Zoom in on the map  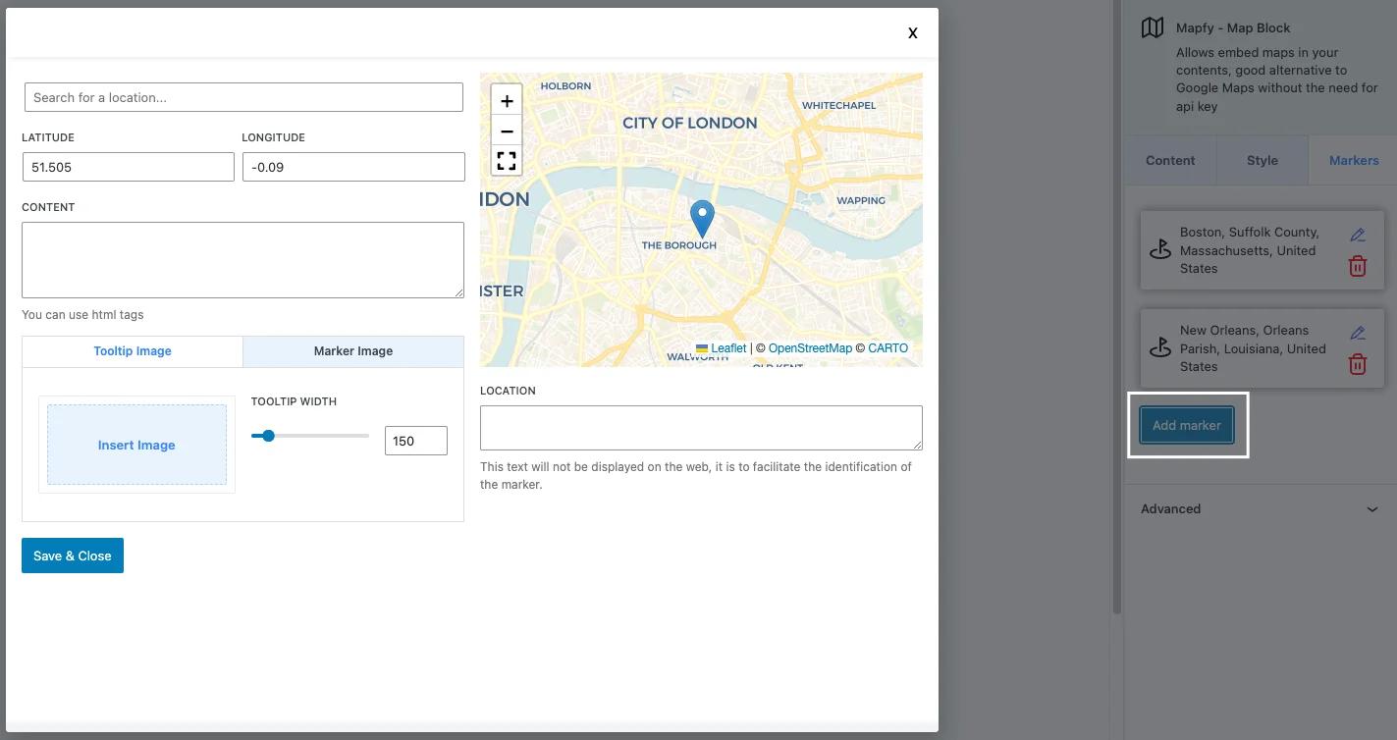506,99
